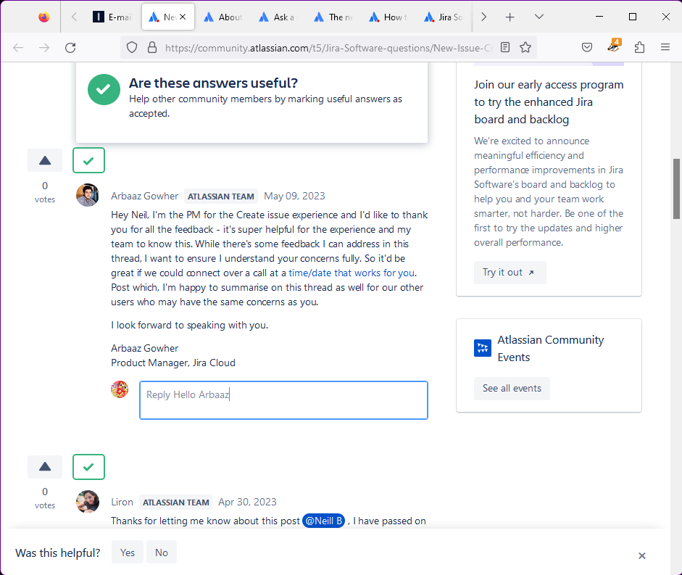Reload the current page
The image size is (682, 575).
[70, 47]
